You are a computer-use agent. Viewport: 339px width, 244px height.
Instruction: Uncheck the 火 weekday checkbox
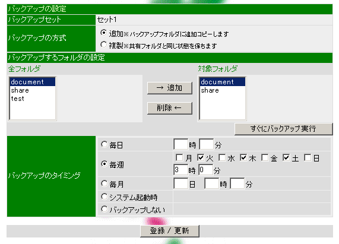(x=201, y=158)
